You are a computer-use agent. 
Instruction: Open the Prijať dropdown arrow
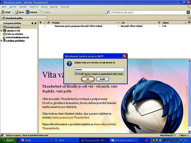pyautogui.click(x=12, y=12)
